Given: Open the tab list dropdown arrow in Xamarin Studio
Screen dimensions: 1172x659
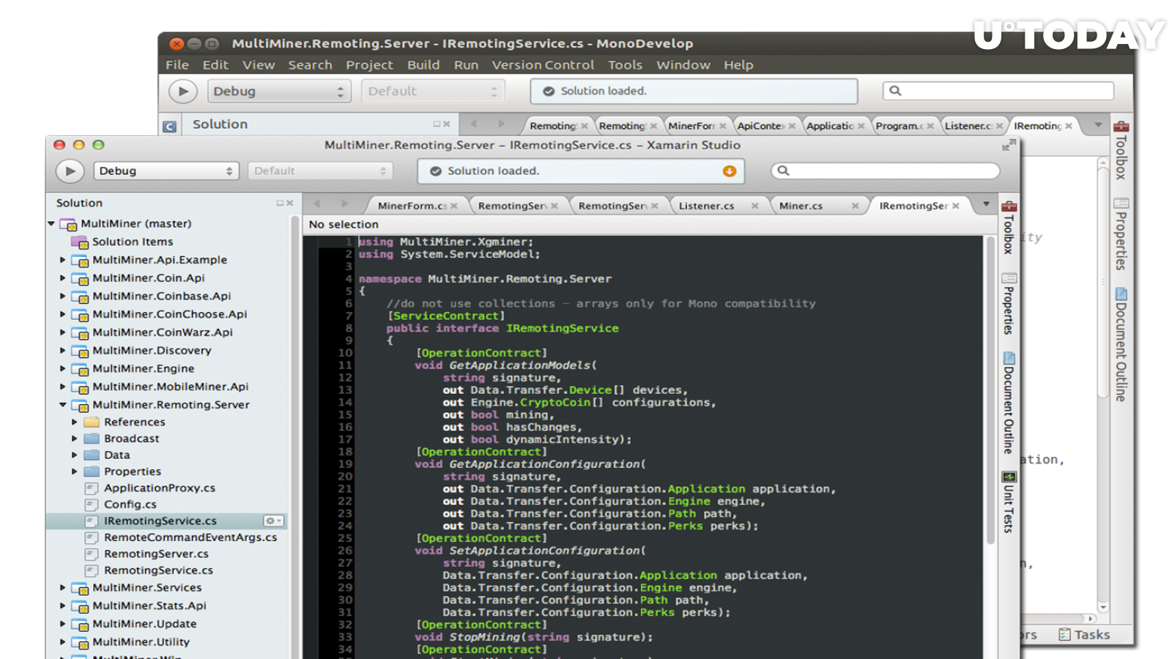Looking at the screenshot, I should click(x=986, y=204).
